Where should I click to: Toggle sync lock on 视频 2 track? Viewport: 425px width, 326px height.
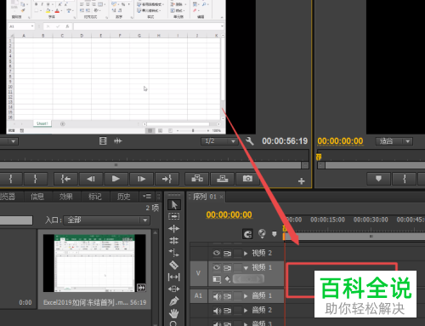tap(227, 253)
